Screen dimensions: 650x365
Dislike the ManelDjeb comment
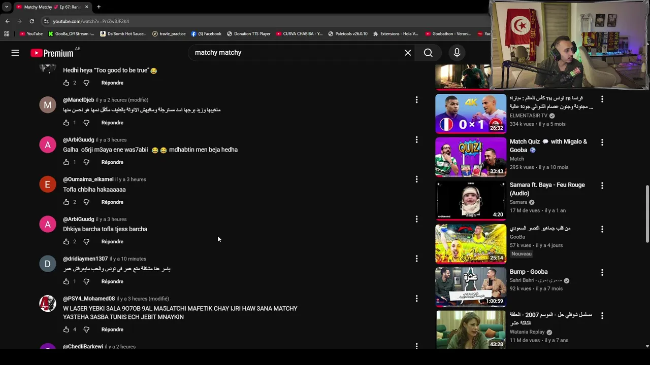click(86, 123)
